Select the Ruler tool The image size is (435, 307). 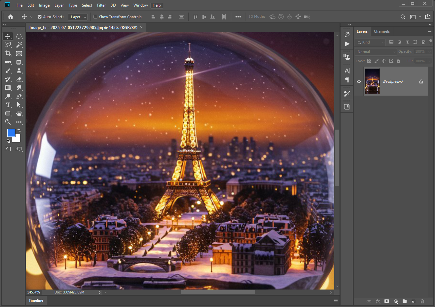(8, 62)
